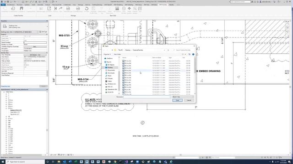Click the blue help icon in dialog
Screen dimensions: 293x164
click(x=193, y=54)
